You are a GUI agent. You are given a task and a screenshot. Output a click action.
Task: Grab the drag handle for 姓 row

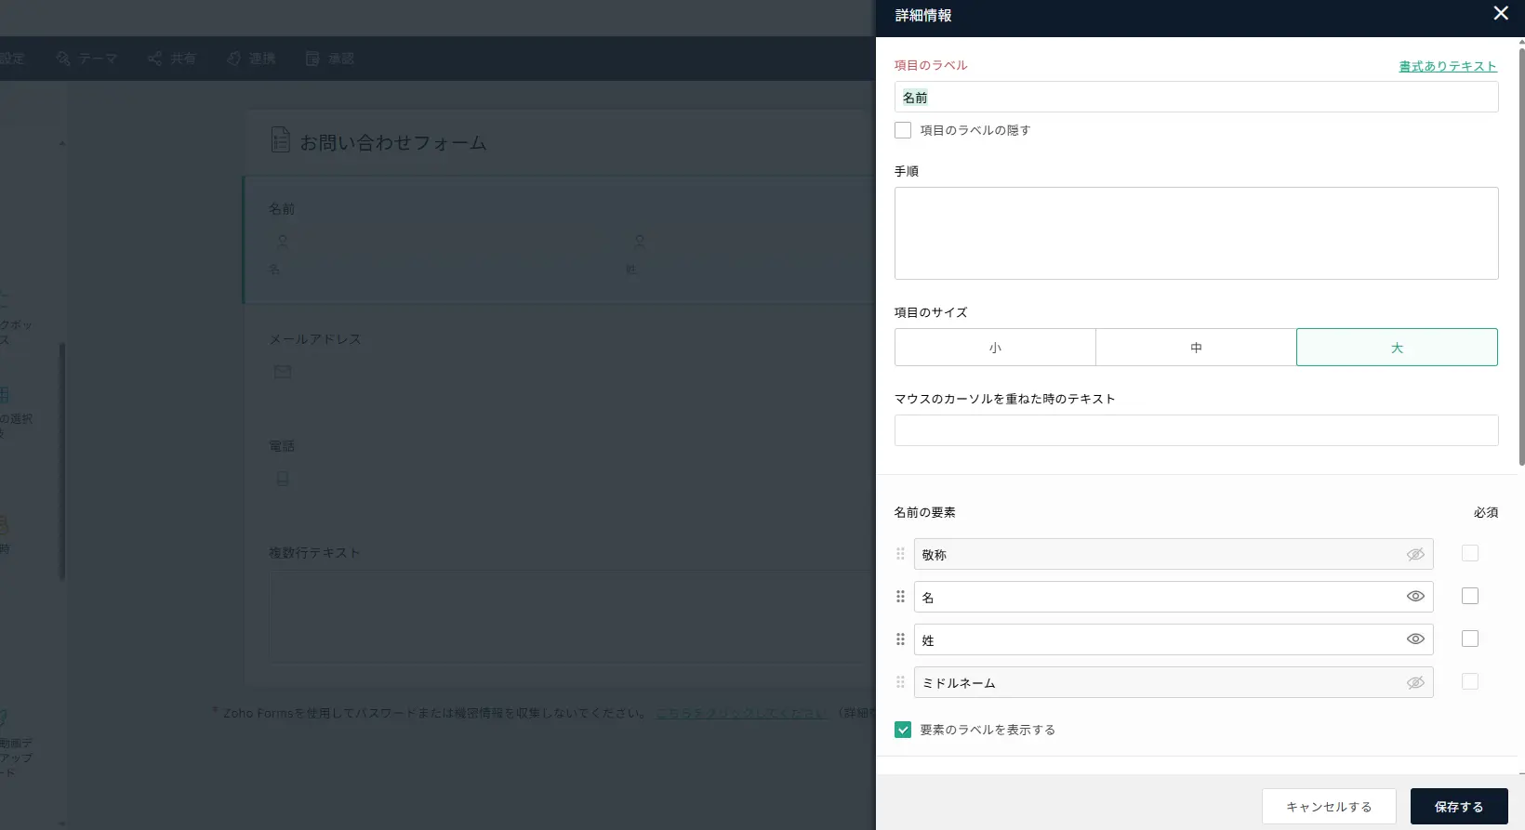pos(900,639)
